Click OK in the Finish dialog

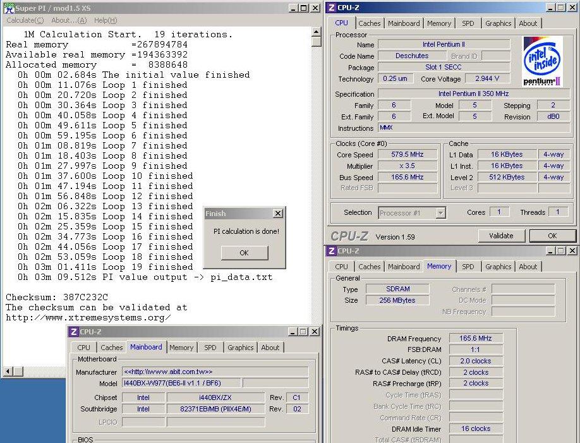click(x=244, y=253)
